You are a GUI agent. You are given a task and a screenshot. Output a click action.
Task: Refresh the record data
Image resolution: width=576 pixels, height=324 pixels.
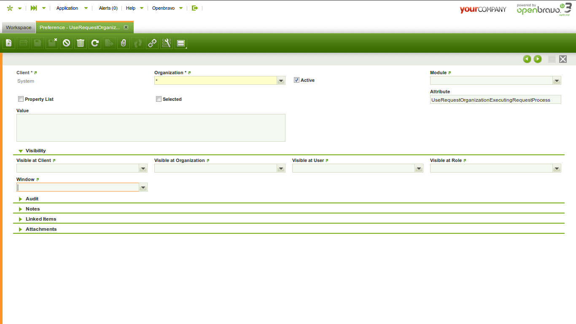pos(95,43)
